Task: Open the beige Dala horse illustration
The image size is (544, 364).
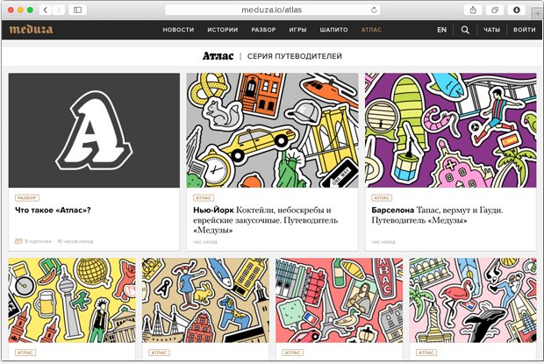Action: point(205,300)
